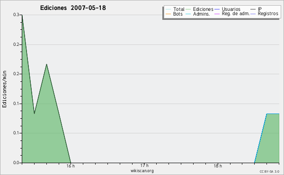Open the wikiscan.org source text
Screen dimensions: 284x175
click(142, 171)
